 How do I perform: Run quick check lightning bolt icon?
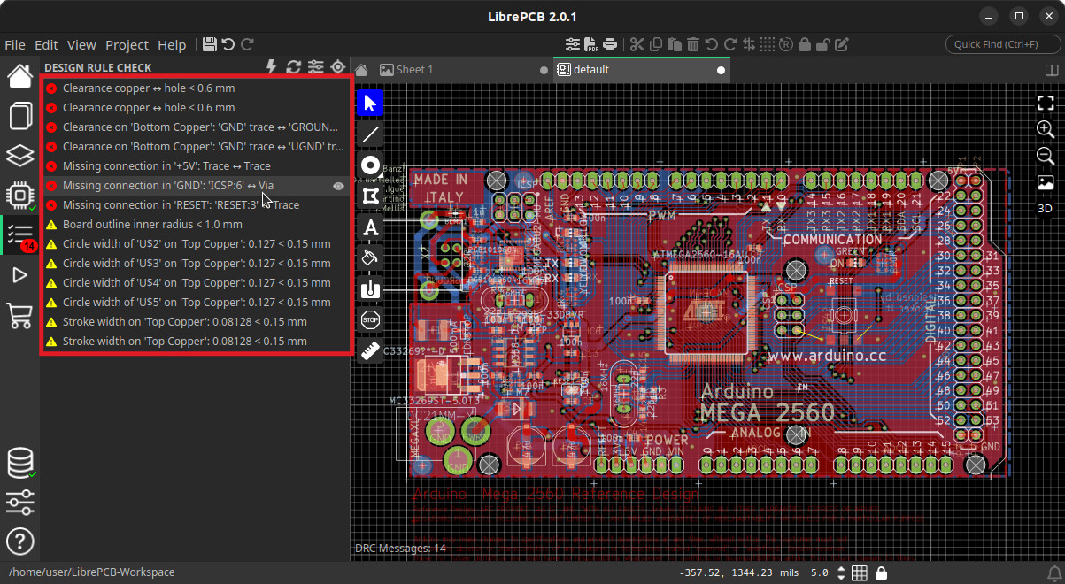[273, 67]
